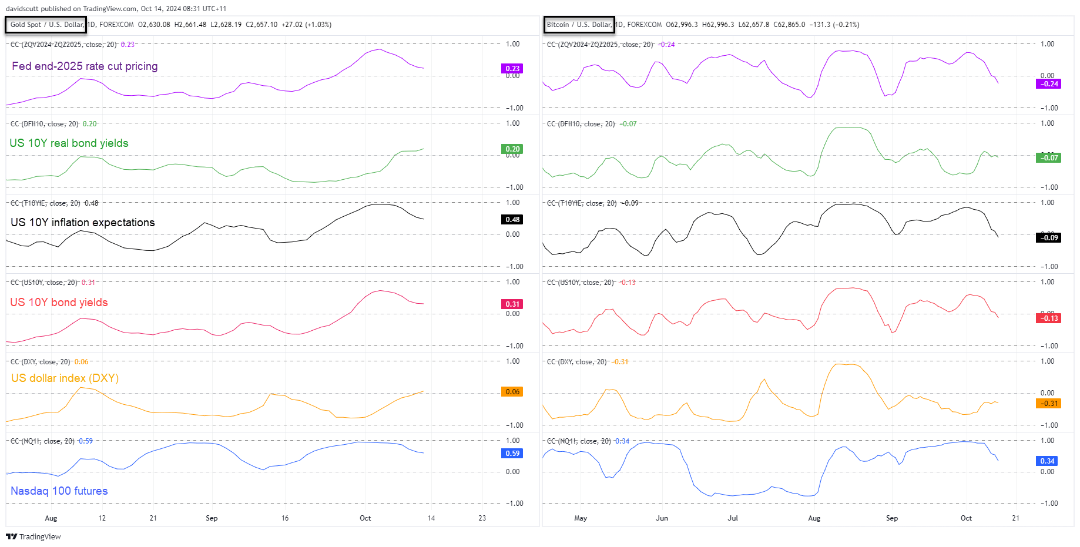Click 'Sep' on Gold chart date axis
The height and width of the screenshot is (547, 1080).
[x=212, y=518]
